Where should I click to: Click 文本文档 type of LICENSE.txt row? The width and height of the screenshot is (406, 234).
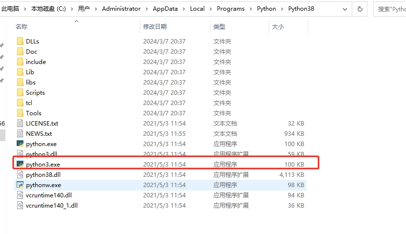pos(225,124)
